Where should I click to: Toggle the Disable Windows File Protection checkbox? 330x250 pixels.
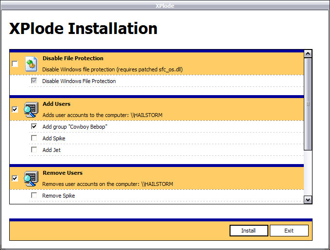34,81
